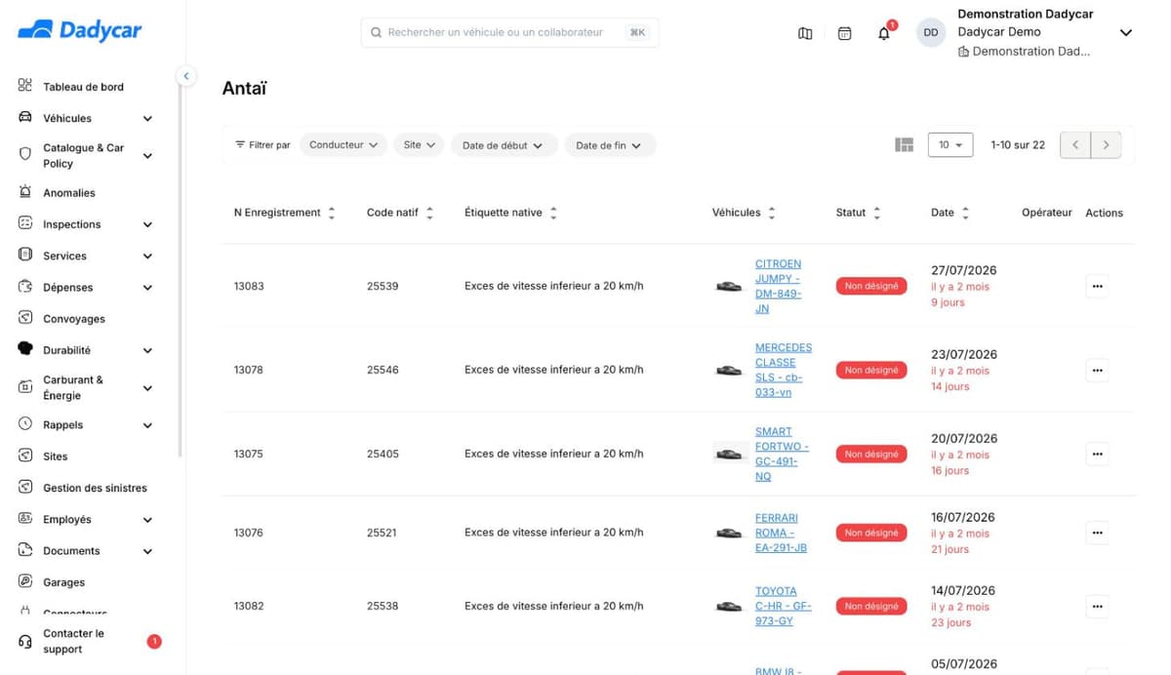
Task: Click the Convoyages sidebar icon
Action: (x=25, y=318)
